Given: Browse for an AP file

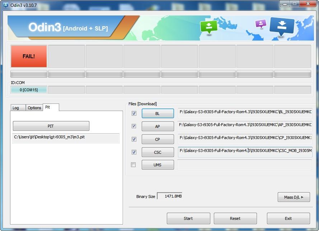Looking at the screenshot, I should [158, 126].
